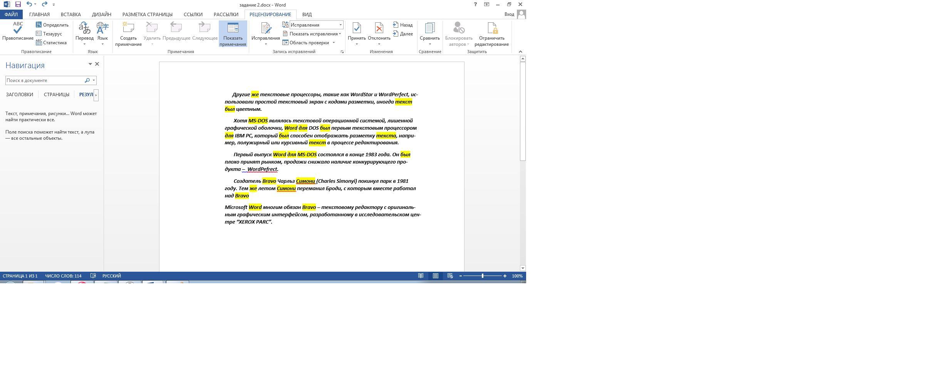Open Customize Quick Access Toolbar dropdown
The height and width of the screenshot is (391, 929).
click(x=54, y=5)
